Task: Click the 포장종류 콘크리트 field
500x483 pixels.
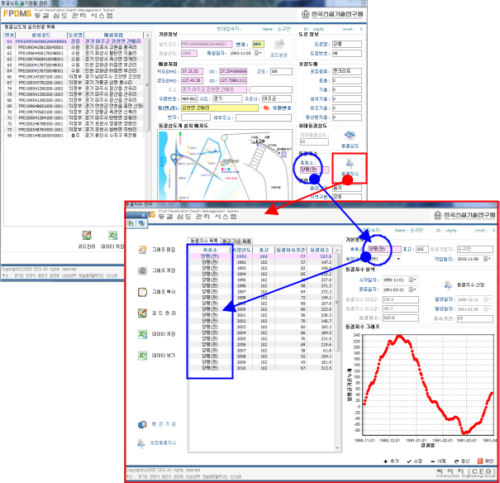Action: coord(347,71)
